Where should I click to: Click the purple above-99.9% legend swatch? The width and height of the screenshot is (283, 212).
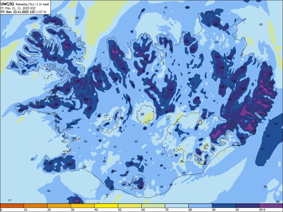click(271, 206)
